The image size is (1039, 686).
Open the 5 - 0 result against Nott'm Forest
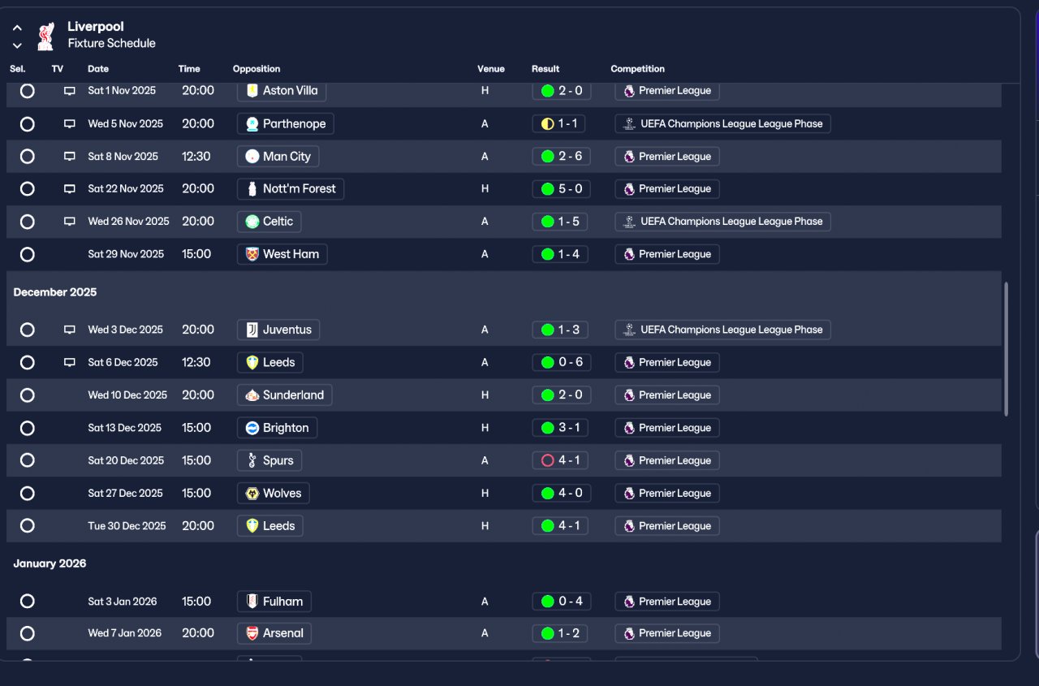click(562, 189)
